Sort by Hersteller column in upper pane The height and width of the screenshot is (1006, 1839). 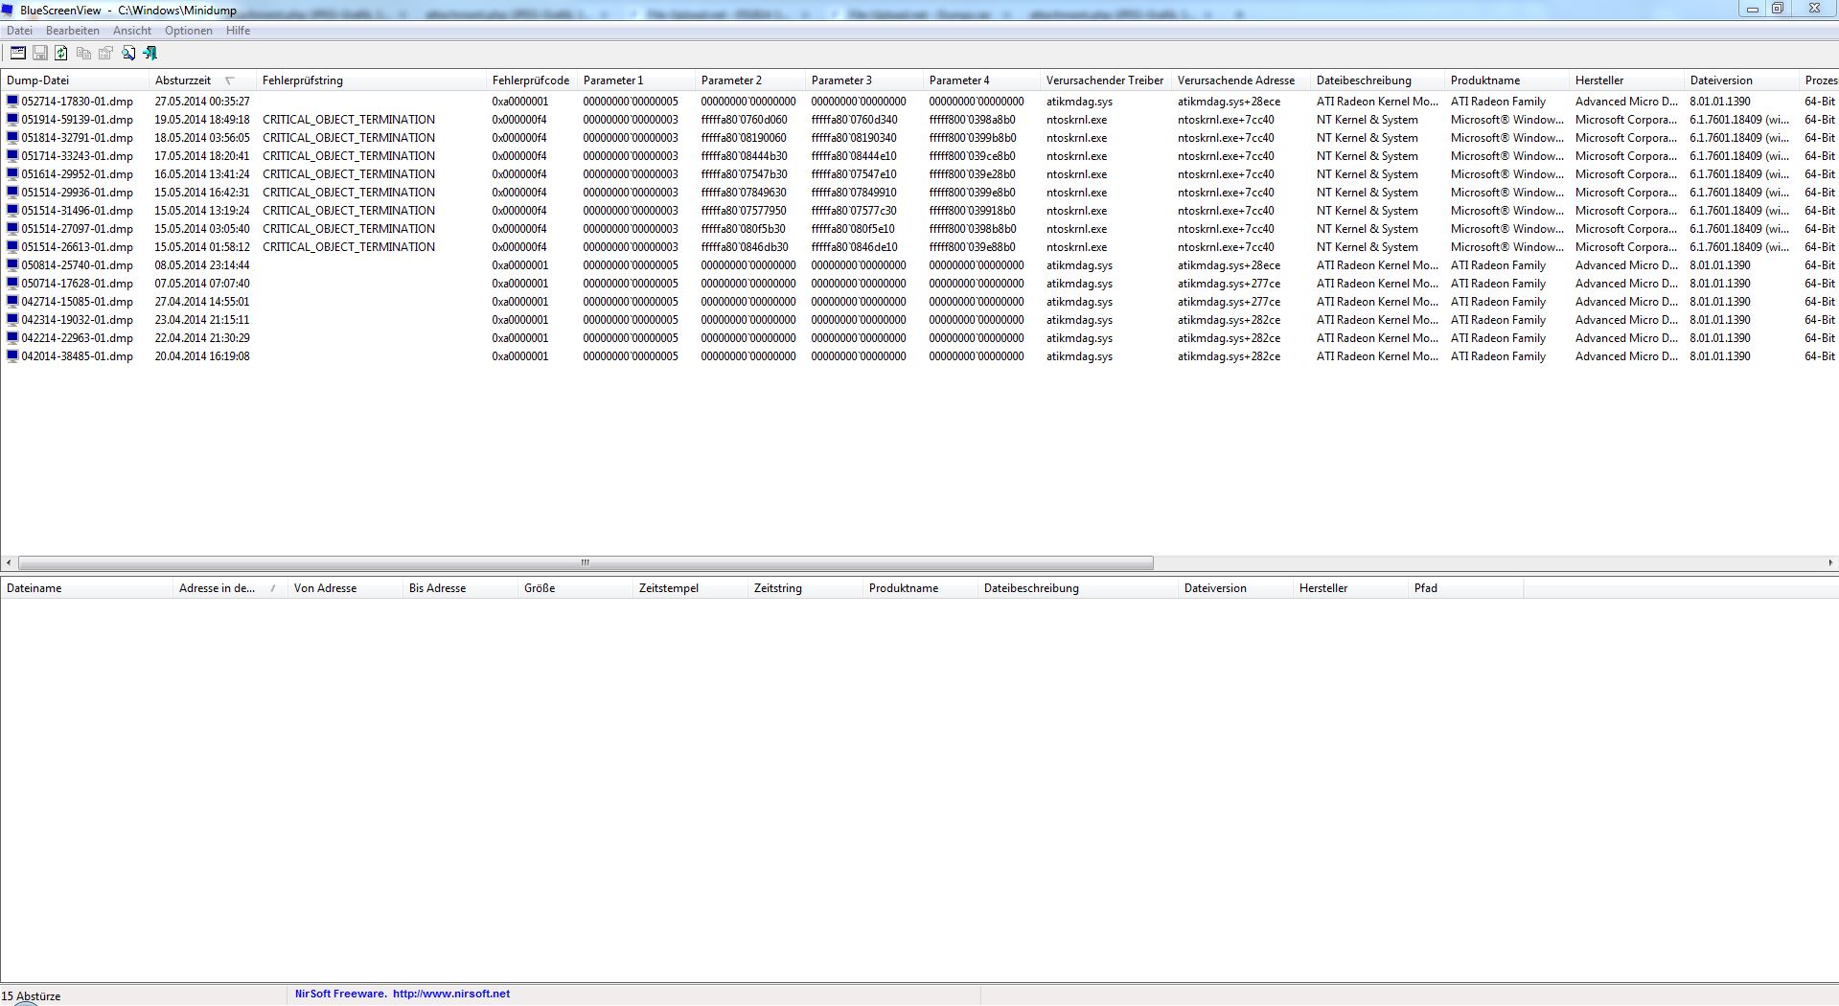(x=1626, y=80)
